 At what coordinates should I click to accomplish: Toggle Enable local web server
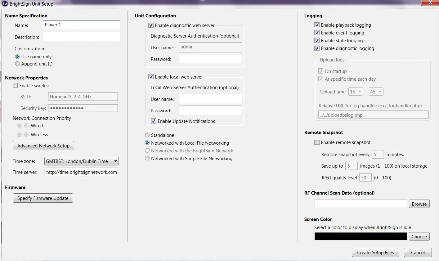click(151, 77)
